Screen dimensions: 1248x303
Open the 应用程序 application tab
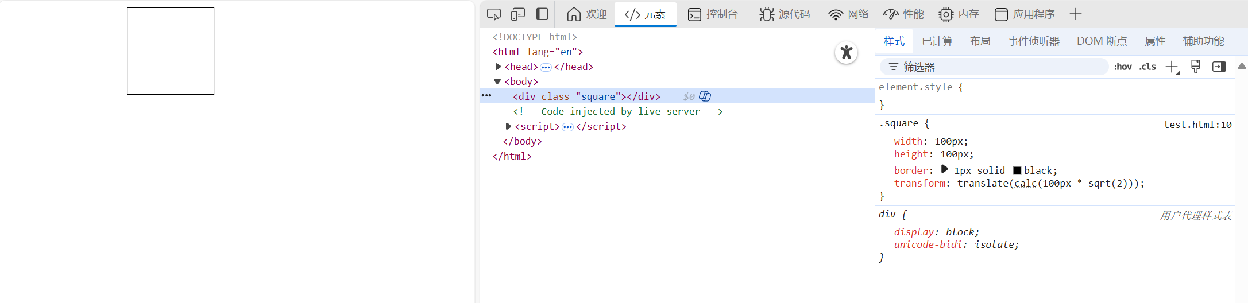click(x=1025, y=14)
